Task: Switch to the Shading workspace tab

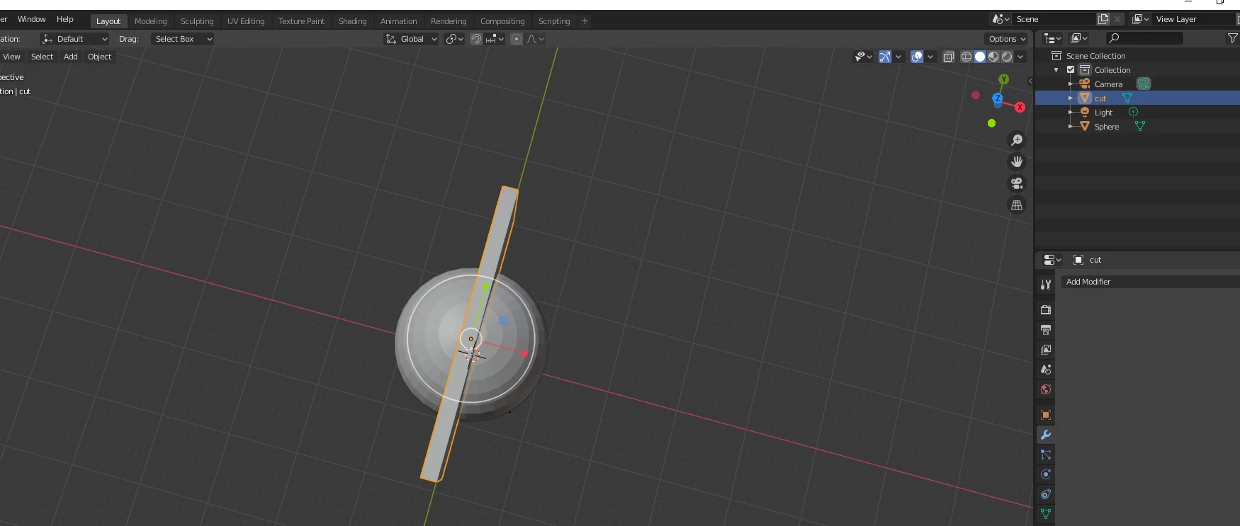Action: [x=352, y=21]
